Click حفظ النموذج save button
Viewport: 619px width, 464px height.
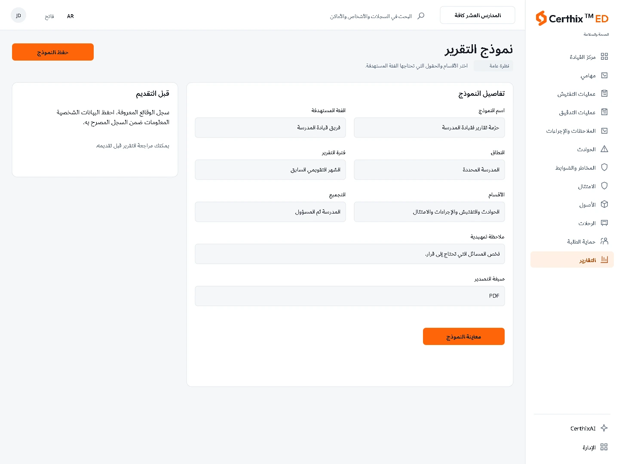[x=53, y=52]
